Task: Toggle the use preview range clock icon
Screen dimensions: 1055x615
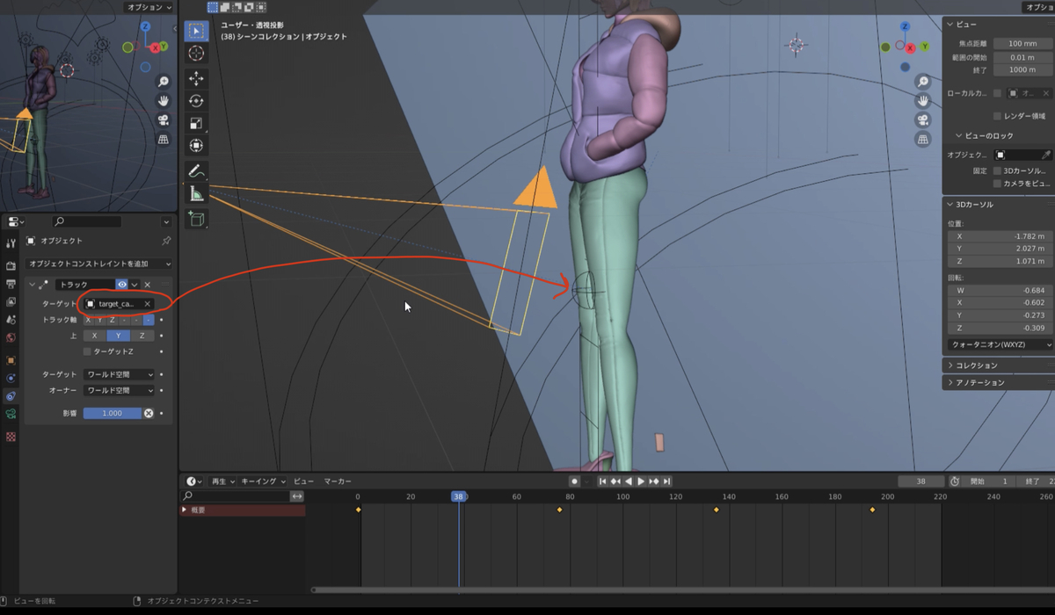Action: click(955, 481)
